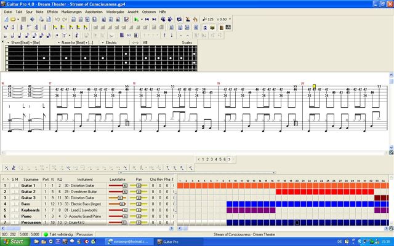This screenshot has height=246, width=394.
Task: Select whole note duration
Action: coord(6,36)
